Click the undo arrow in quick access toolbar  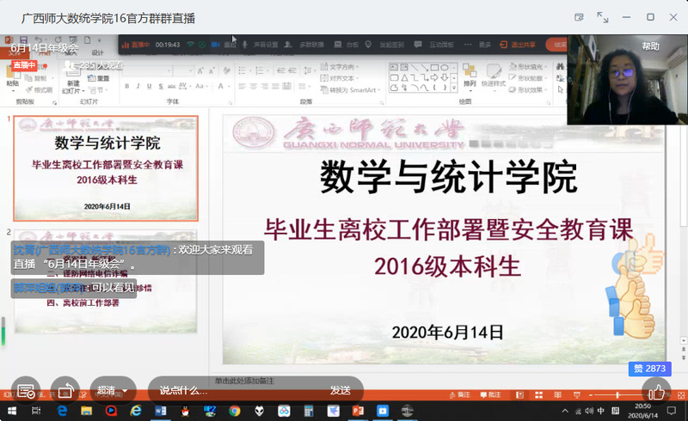point(39,40)
